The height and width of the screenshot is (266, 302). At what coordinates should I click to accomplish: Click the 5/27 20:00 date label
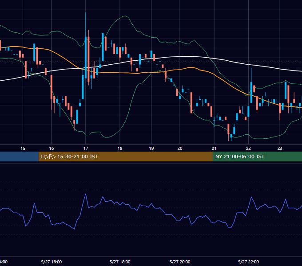(x=180, y=262)
